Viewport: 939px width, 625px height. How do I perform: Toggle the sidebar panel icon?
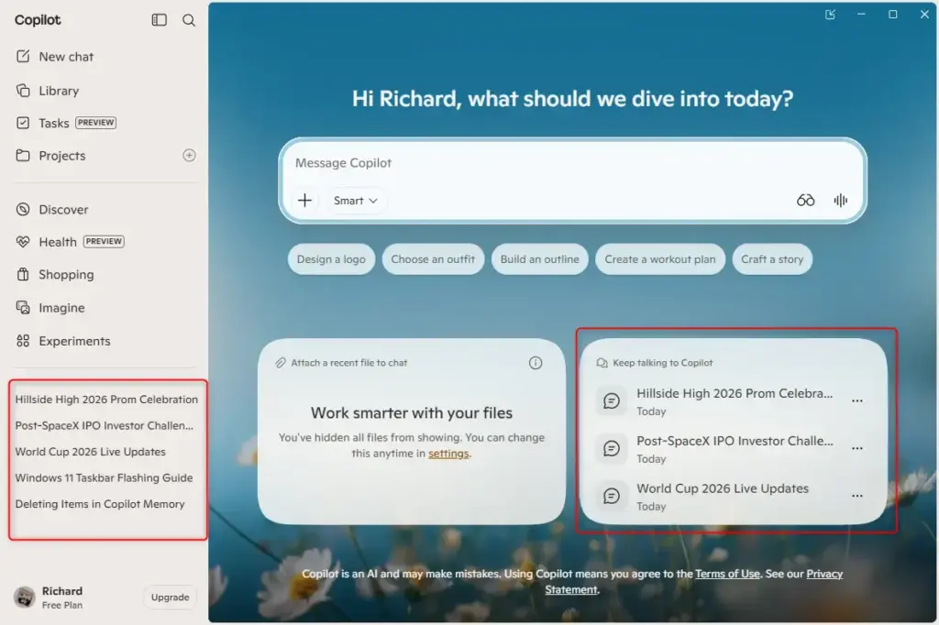(x=159, y=20)
